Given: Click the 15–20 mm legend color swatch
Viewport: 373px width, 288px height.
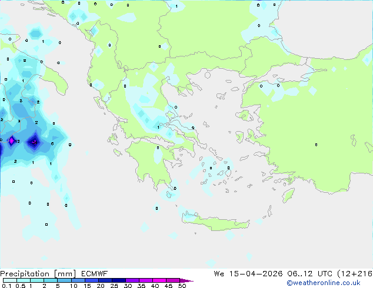Looking at the screenshot, I should pyautogui.click(x=91, y=280).
